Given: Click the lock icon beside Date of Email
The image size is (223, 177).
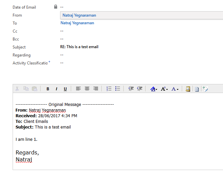Looking at the screenshot, I should point(56,7).
